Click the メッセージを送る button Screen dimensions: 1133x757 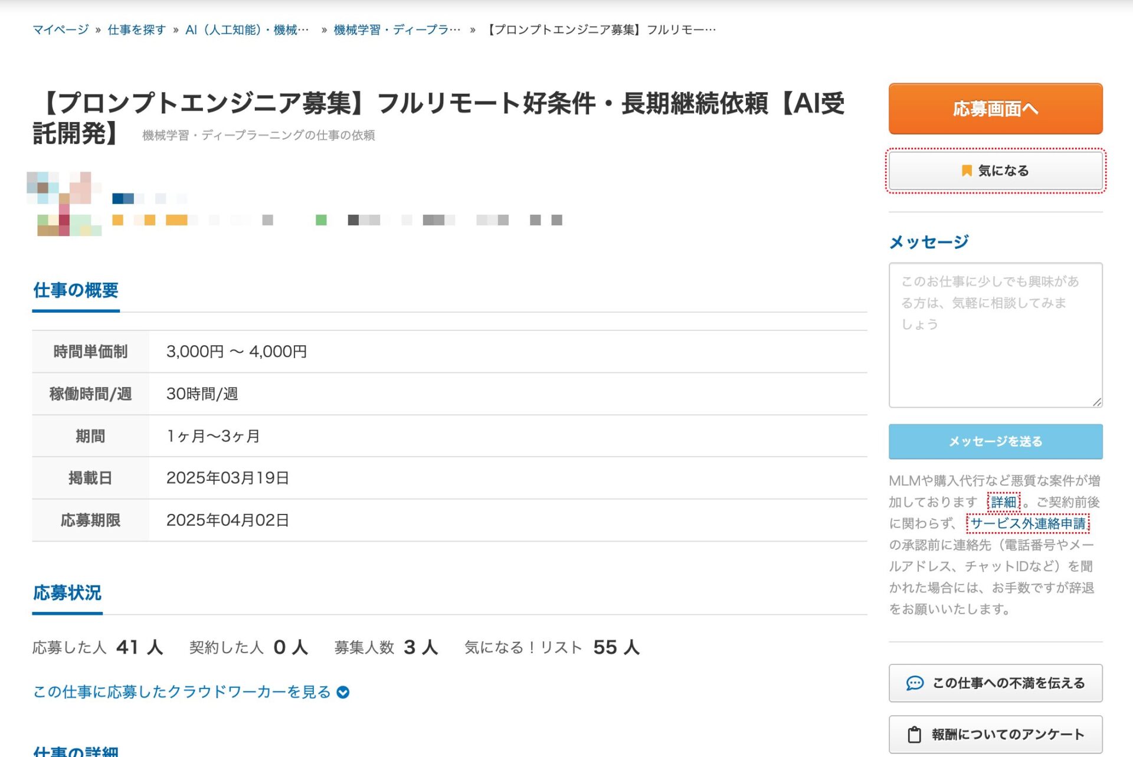995,441
